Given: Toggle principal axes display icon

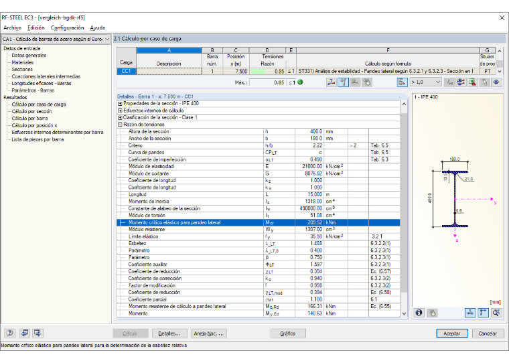Looking at the screenshot, I should (x=483, y=313).
